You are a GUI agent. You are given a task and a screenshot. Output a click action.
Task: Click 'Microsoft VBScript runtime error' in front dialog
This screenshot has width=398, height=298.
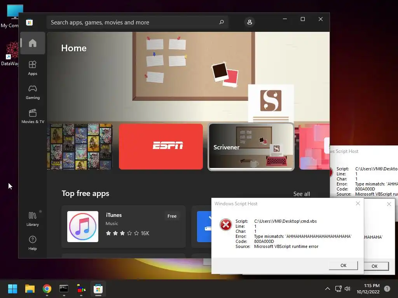click(286, 246)
